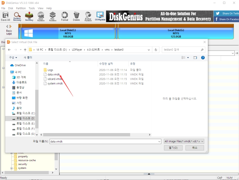Choose the Format tool icon

(65, 16)
